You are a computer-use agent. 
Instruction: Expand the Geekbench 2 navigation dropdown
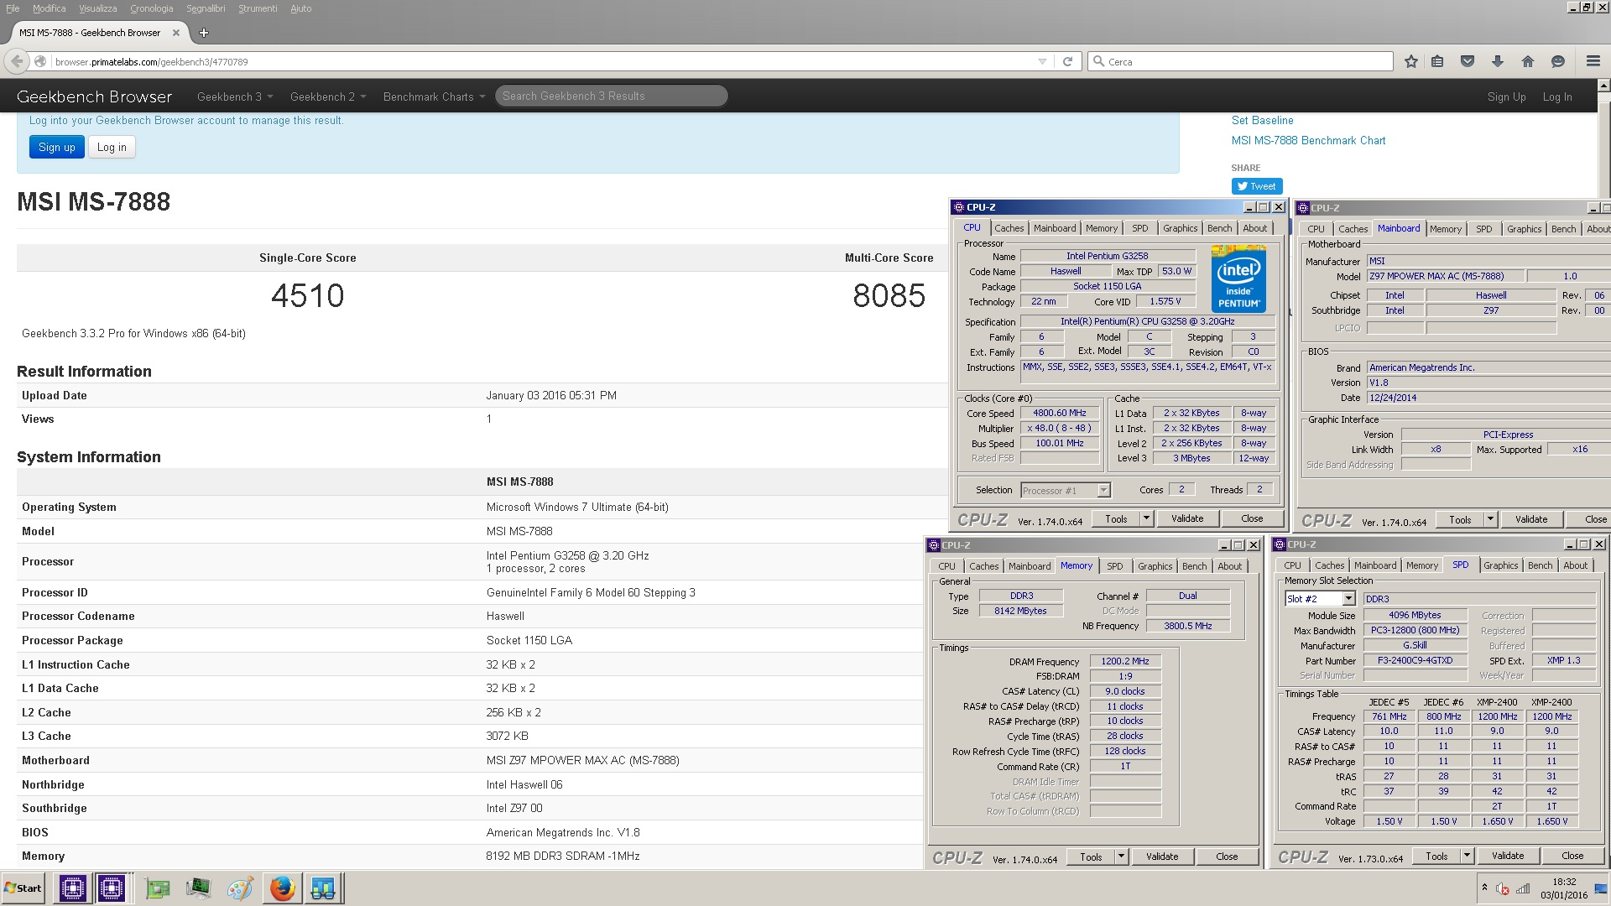328,96
